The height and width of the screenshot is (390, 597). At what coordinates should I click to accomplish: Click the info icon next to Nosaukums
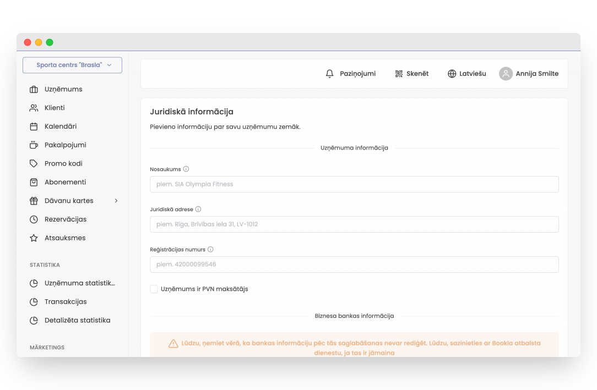tap(186, 169)
